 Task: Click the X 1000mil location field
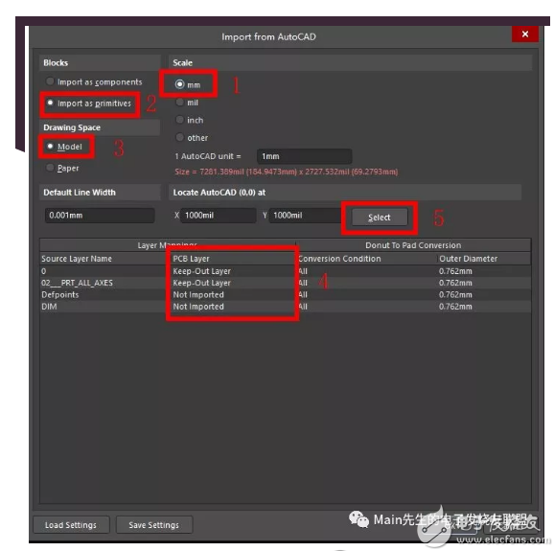(x=218, y=215)
